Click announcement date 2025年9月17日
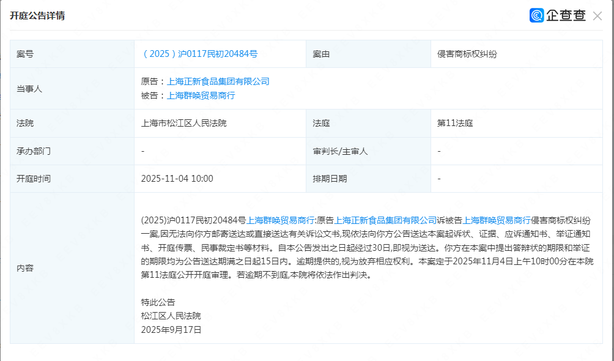 (171, 330)
